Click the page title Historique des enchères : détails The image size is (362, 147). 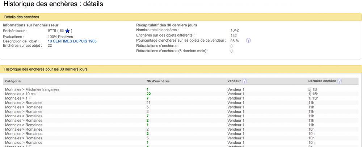pyautogui.click(x=53, y=4)
